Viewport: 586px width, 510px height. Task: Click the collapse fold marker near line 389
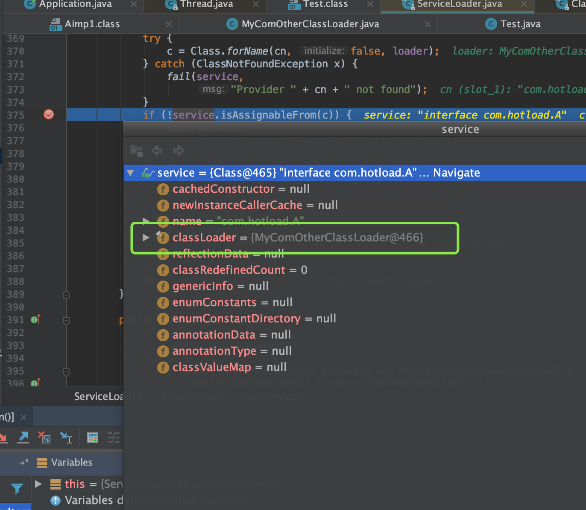coord(66,294)
